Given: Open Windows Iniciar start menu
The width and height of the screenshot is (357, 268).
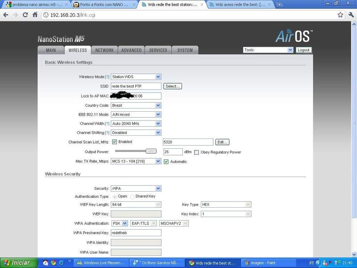Looking at the screenshot, I should pyautogui.click(x=19, y=263).
